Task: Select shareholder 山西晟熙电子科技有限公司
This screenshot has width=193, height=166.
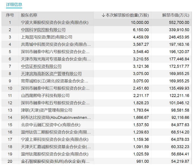Action: 45,96
